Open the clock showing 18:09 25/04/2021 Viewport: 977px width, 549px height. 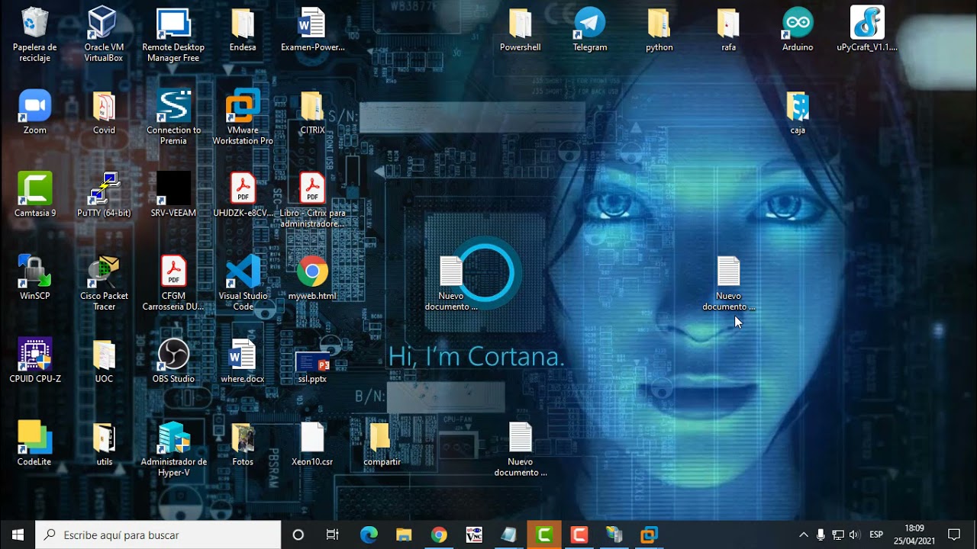tap(914, 535)
